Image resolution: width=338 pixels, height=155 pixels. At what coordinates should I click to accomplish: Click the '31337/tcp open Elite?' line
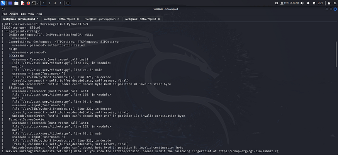point(21,28)
